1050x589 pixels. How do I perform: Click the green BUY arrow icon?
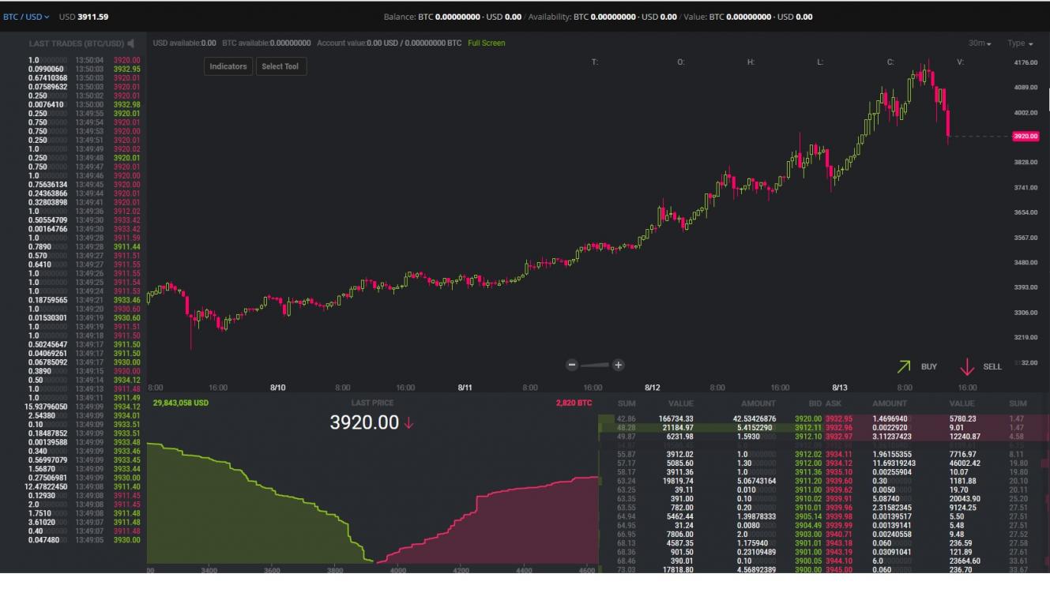(904, 366)
